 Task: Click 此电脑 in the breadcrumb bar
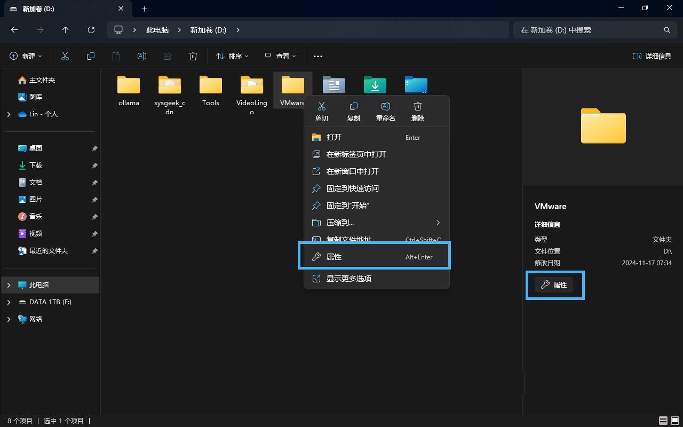click(157, 30)
